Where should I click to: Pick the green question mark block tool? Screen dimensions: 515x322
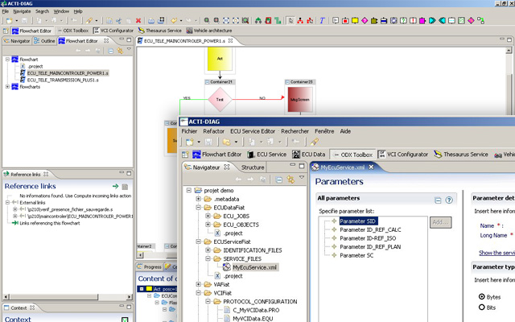tap(403, 21)
